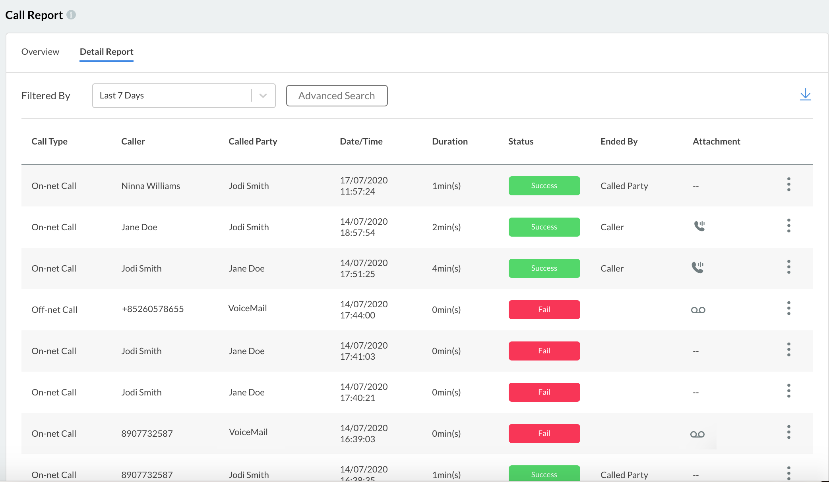Image resolution: width=829 pixels, height=482 pixels.
Task: Open the Last 7 Days filter dropdown
Action: (184, 96)
